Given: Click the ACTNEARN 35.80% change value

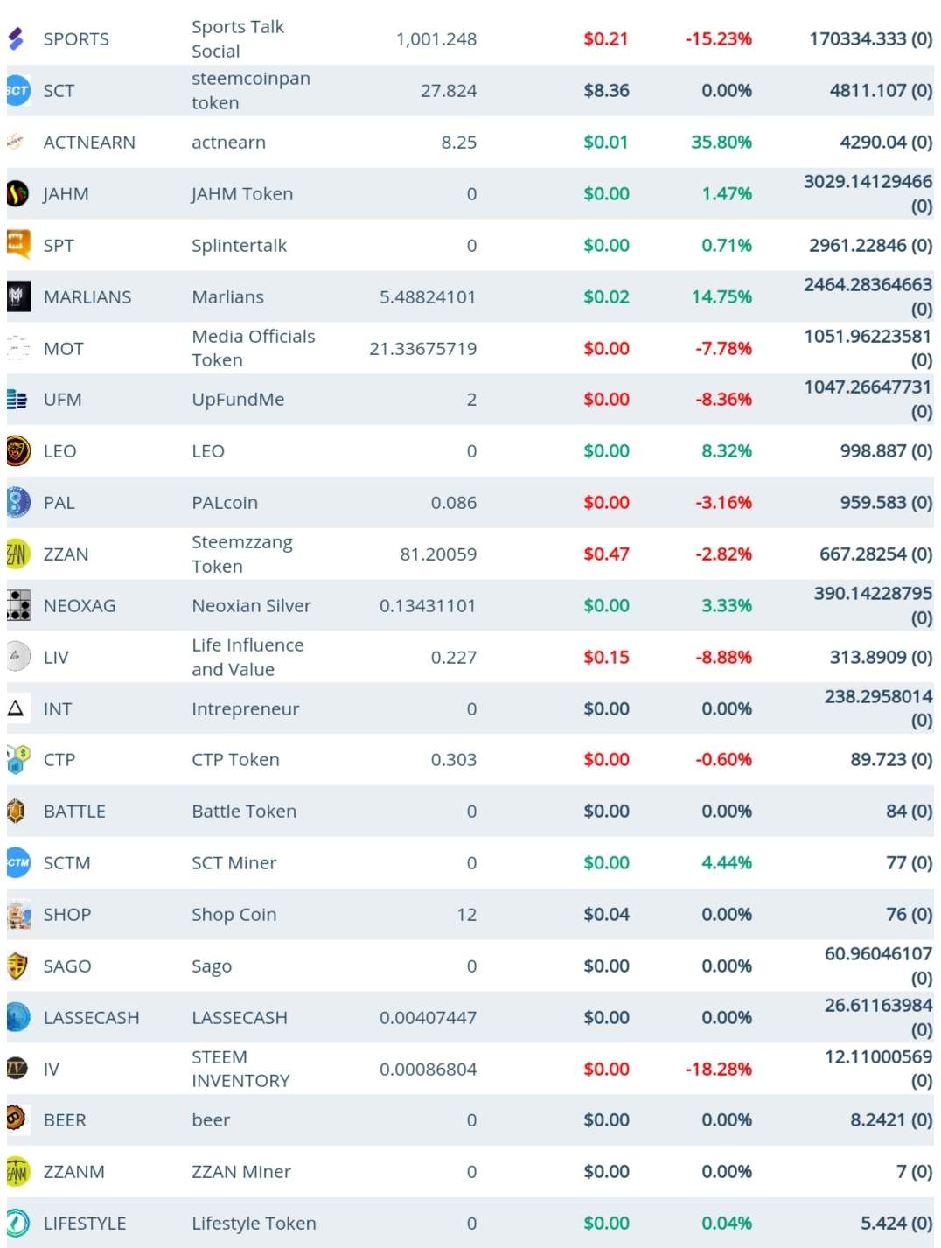Looking at the screenshot, I should [721, 142].
